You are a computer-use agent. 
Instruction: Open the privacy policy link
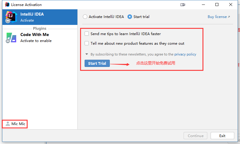tap(185, 54)
